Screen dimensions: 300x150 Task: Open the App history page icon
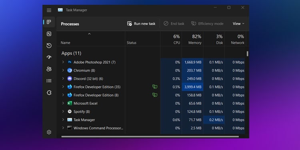(x=49, y=46)
